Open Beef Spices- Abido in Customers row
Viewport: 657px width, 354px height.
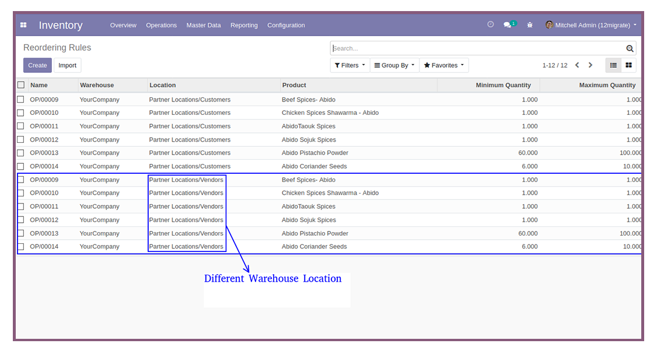(309, 100)
